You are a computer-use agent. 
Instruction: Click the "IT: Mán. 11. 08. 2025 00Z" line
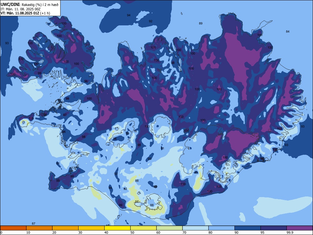tap(21, 9)
